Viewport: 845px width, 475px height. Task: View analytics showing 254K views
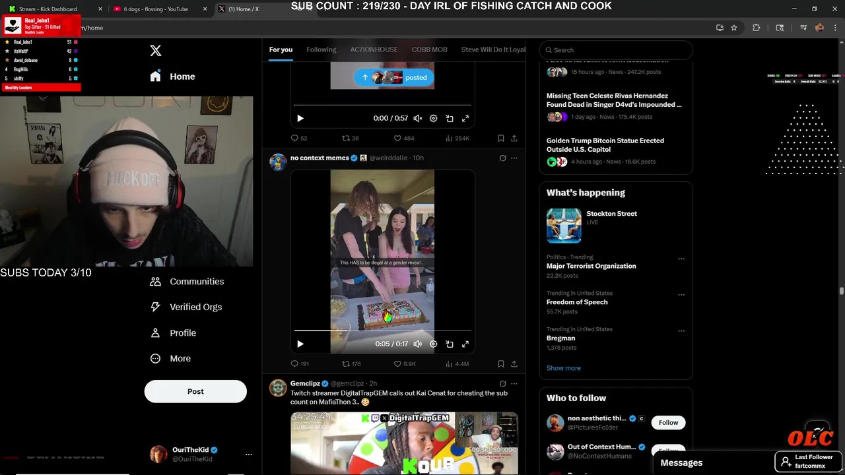tap(457, 139)
